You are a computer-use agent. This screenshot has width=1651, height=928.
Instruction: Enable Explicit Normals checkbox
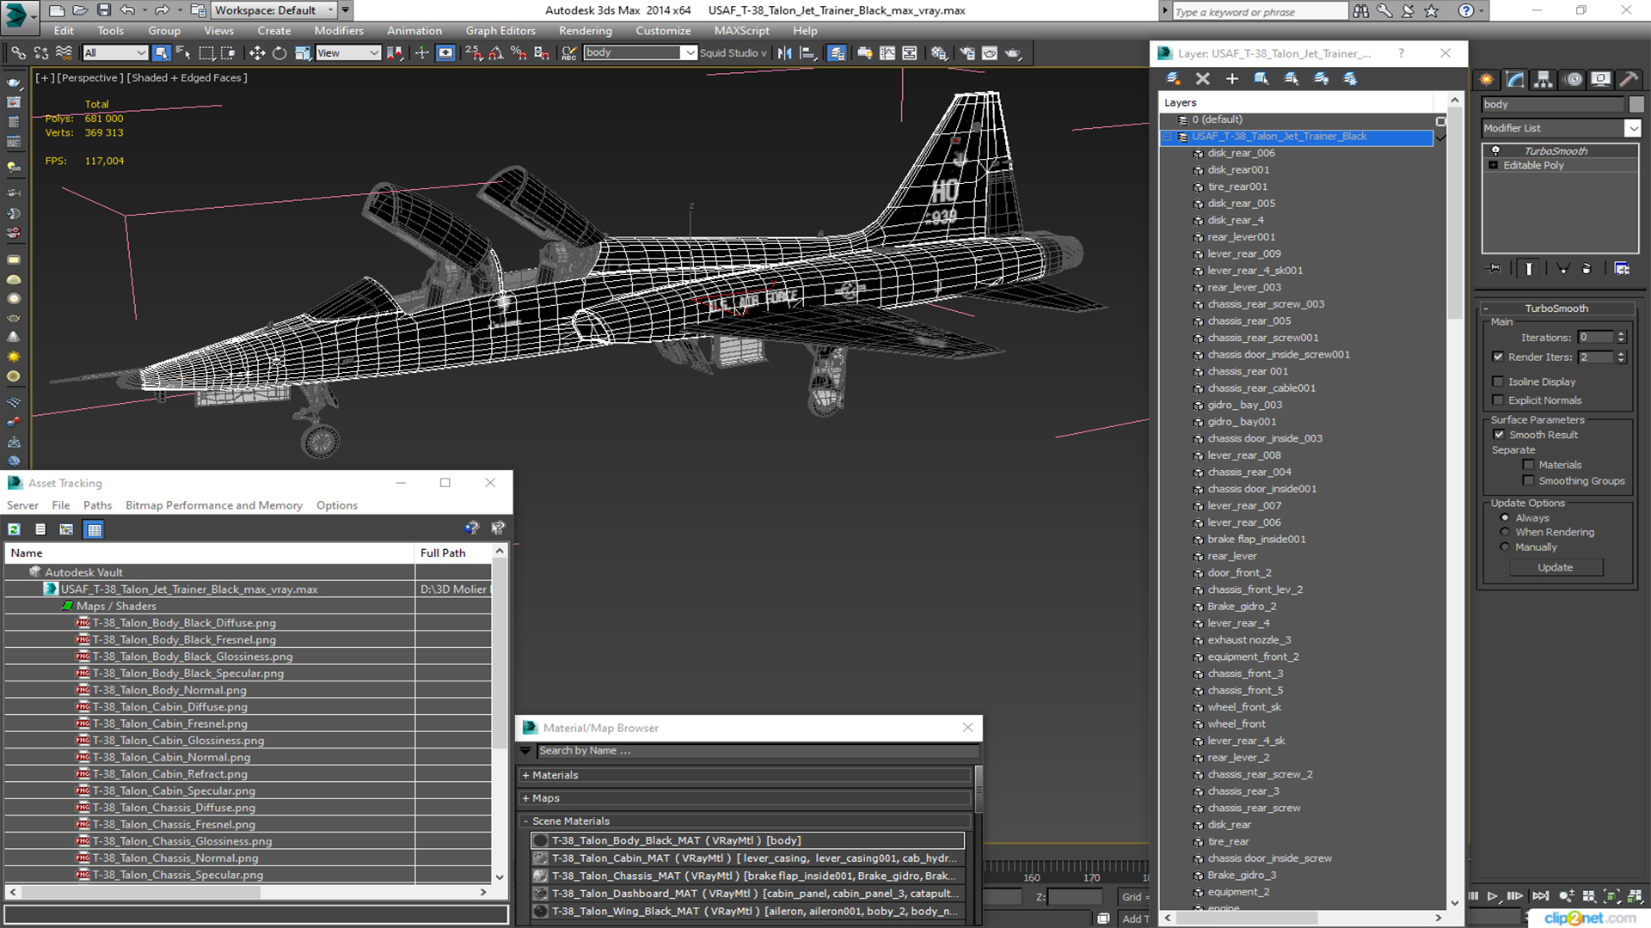tap(1498, 400)
